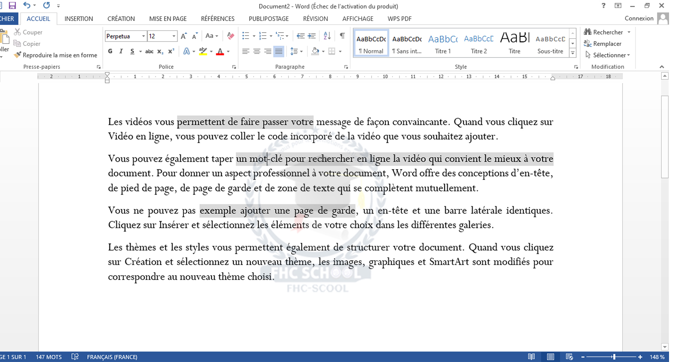This screenshot has width=681, height=362.
Task: Collapse the ribbon with the chevron
Action: point(662,67)
